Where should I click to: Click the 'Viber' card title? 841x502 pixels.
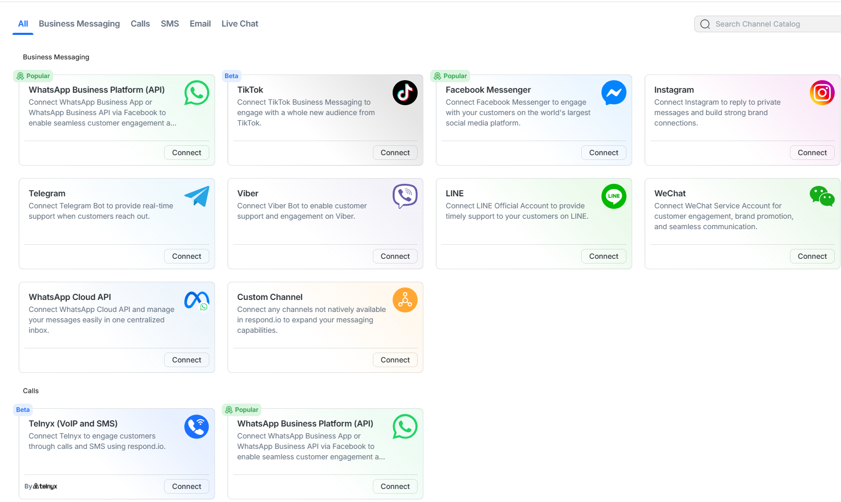pos(248,193)
